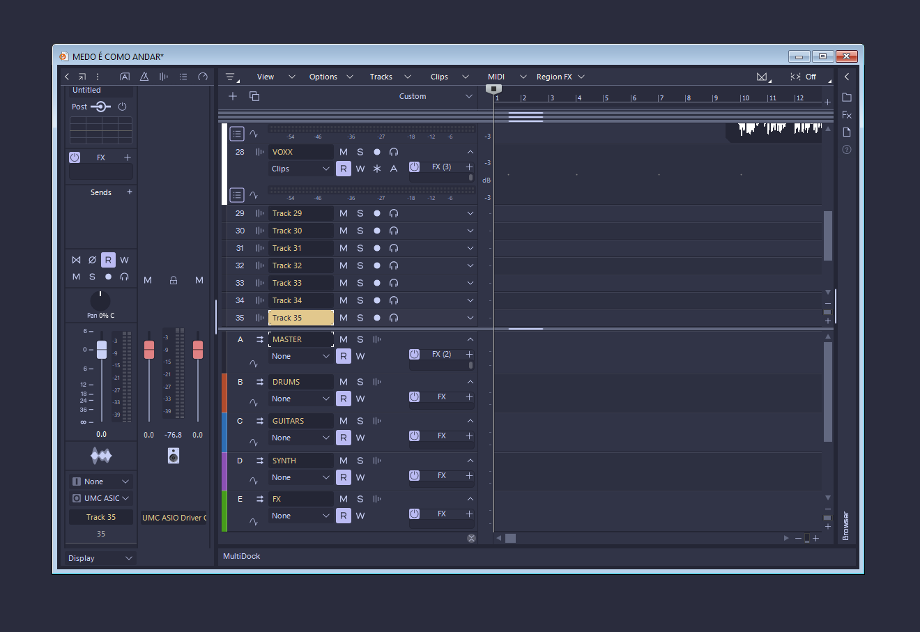The width and height of the screenshot is (920, 632).
Task: Click the duplicate track icon
Action: (254, 96)
